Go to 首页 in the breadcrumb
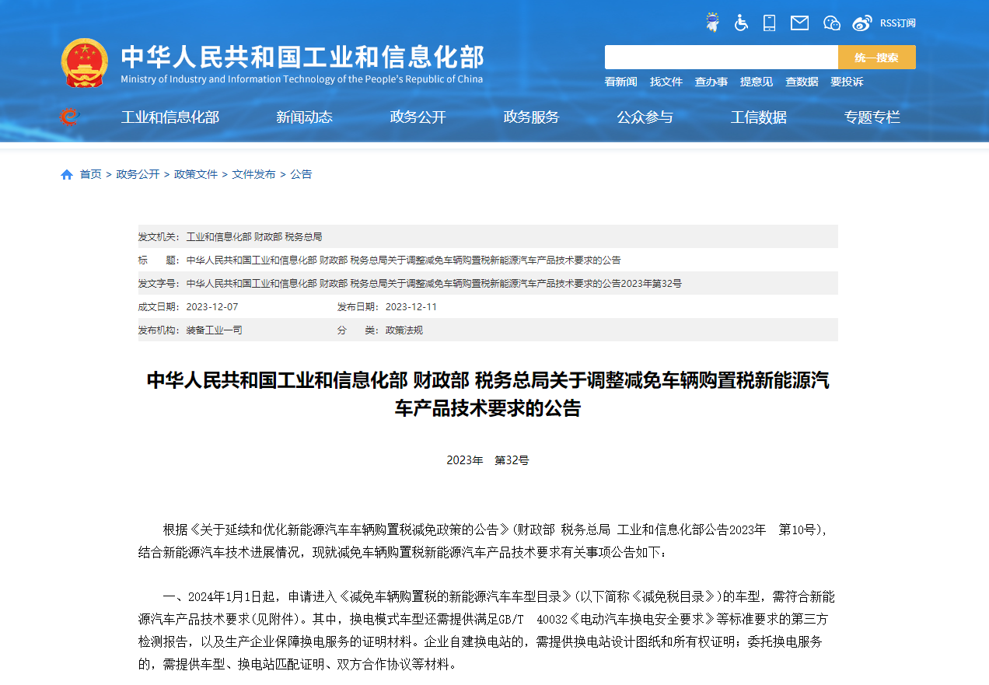 click(x=91, y=174)
